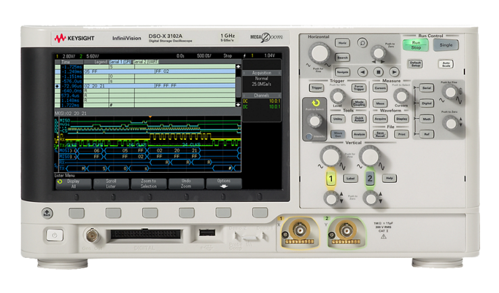Image resolution: width=499 pixels, height=293 pixels.
Task: Open the Display menu key
Action: click(402, 119)
